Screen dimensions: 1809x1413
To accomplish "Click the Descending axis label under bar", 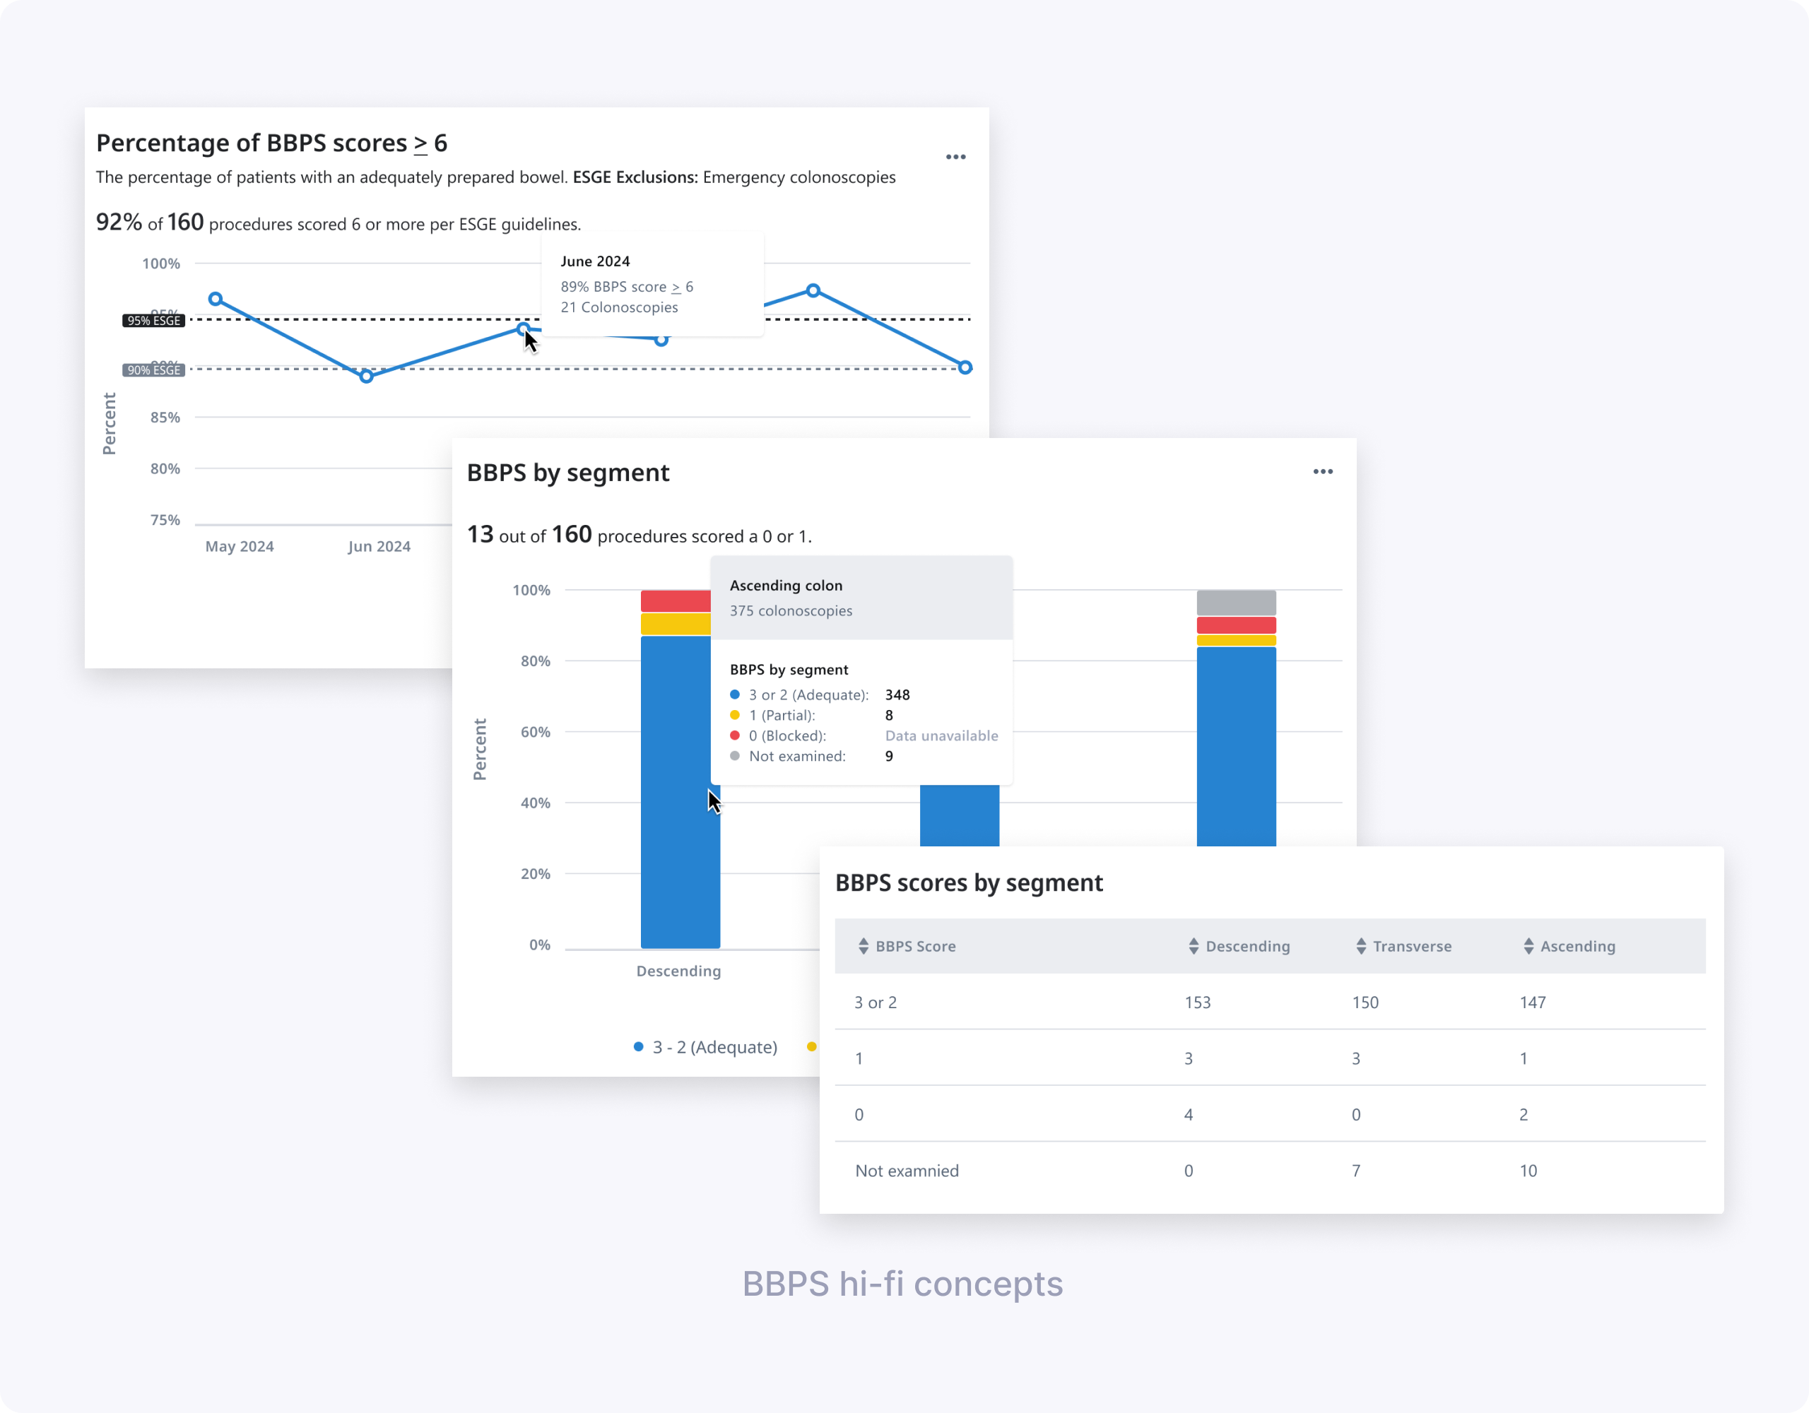I will [678, 971].
